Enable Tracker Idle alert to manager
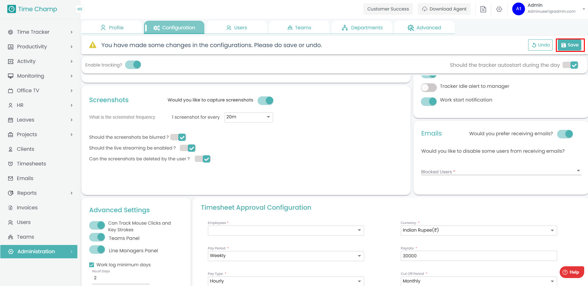Viewport: 588px width, 286px height. coord(429,87)
